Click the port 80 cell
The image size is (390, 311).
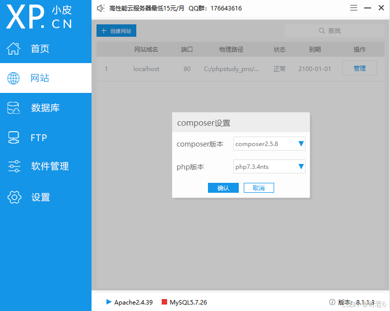click(x=187, y=69)
